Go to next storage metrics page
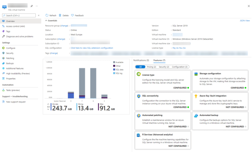 48,109
